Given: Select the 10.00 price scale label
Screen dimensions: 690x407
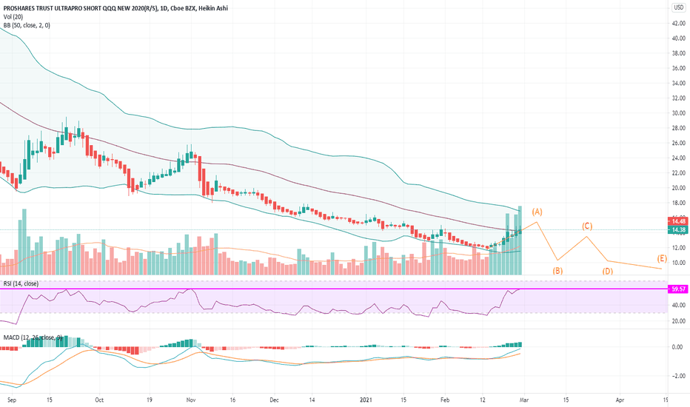Looking at the screenshot, I should (x=679, y=263).
